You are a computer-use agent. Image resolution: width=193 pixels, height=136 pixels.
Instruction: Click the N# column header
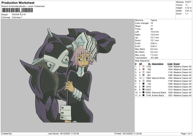(x=141, y=64)
